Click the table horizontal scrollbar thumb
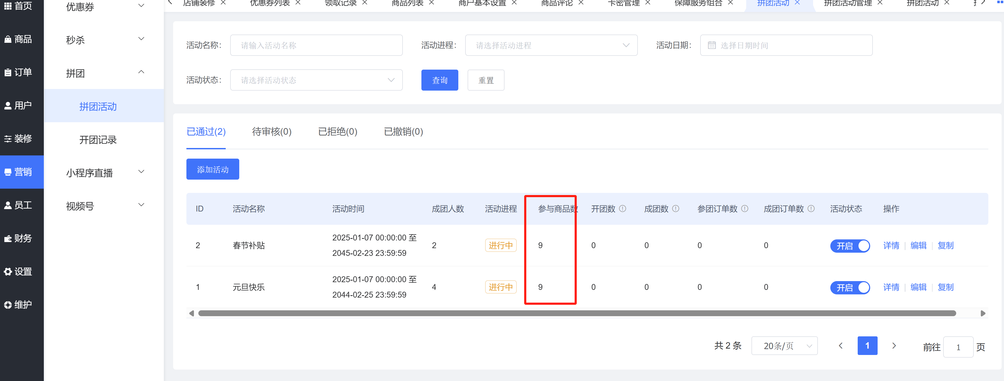Image resolution: width=1004 pixels, height=381 pixels. pyautogui.click(x=577, y=313)
